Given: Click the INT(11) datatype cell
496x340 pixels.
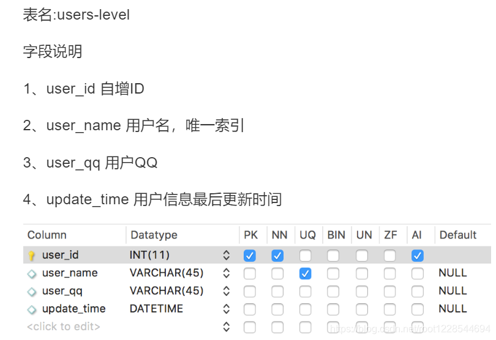Looking at the screenshot, I should coord(149,255).
